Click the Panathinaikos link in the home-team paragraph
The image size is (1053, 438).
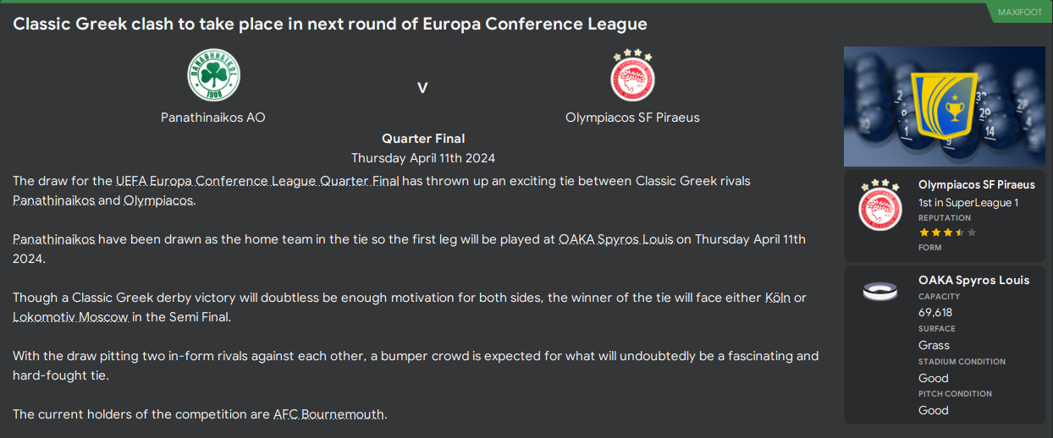click(x=54, y=239)
